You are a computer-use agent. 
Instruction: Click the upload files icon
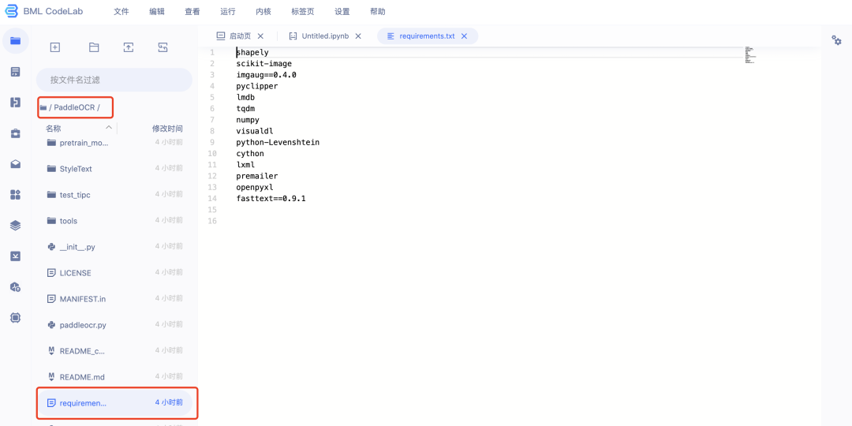[x=129, y=47]
